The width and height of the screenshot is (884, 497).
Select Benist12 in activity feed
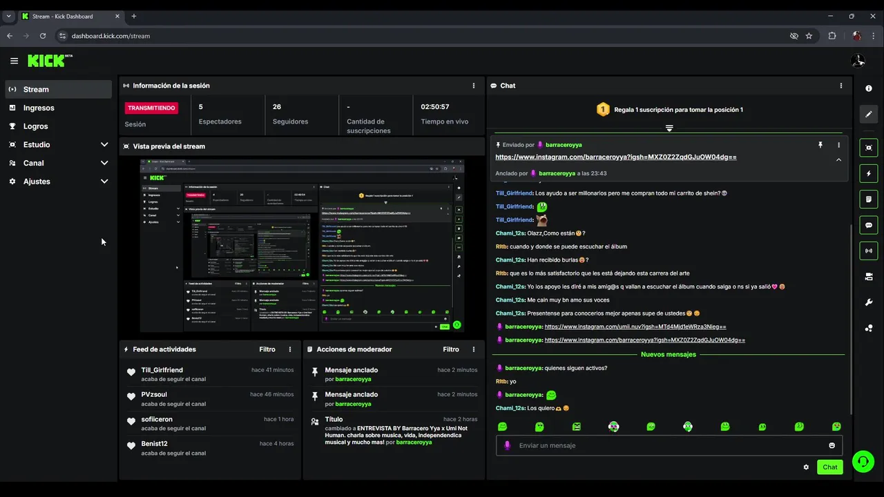tap(155, 443)
